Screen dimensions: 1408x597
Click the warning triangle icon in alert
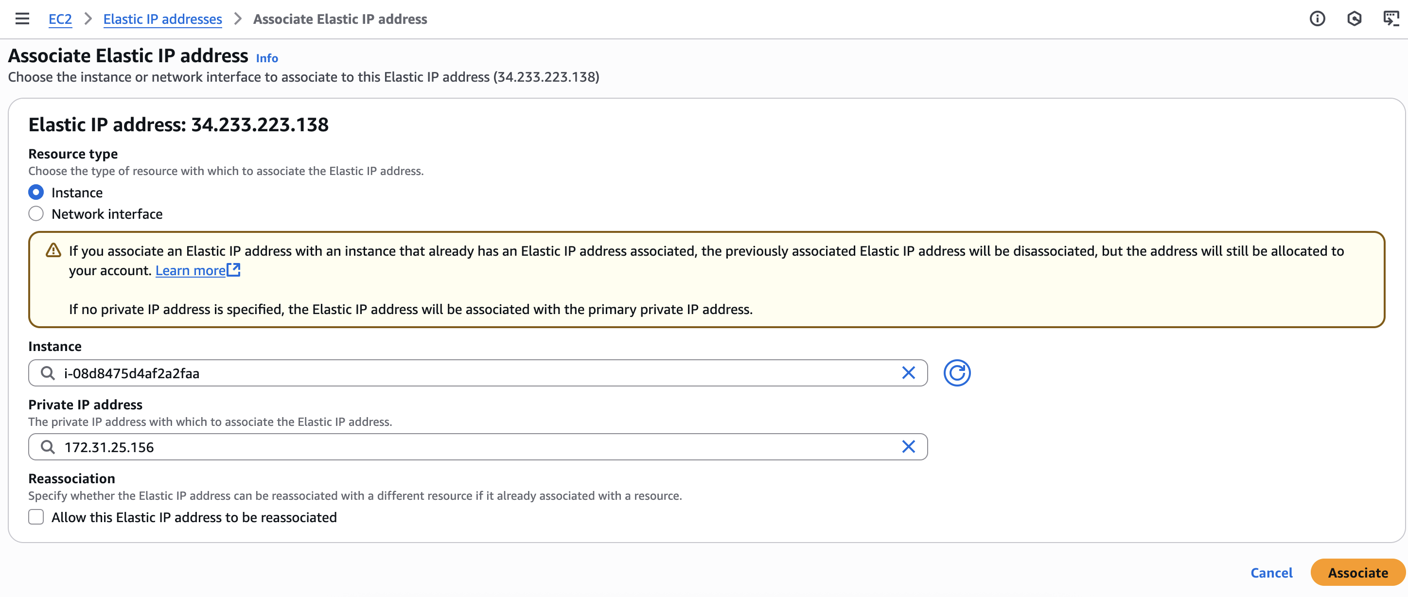click(53, 250)
